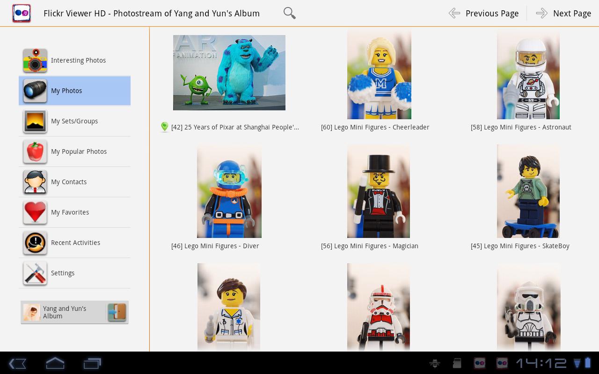Viewport: 599px width, 374px height.
Task: Select caption Lego Mini Figures - Magician
Action: [x=370, y=246]
